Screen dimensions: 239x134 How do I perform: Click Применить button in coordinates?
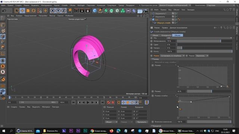coord(142,122)
